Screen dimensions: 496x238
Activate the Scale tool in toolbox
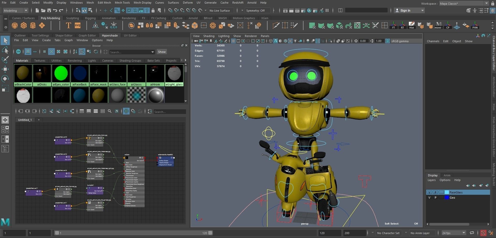coord(5,88)
